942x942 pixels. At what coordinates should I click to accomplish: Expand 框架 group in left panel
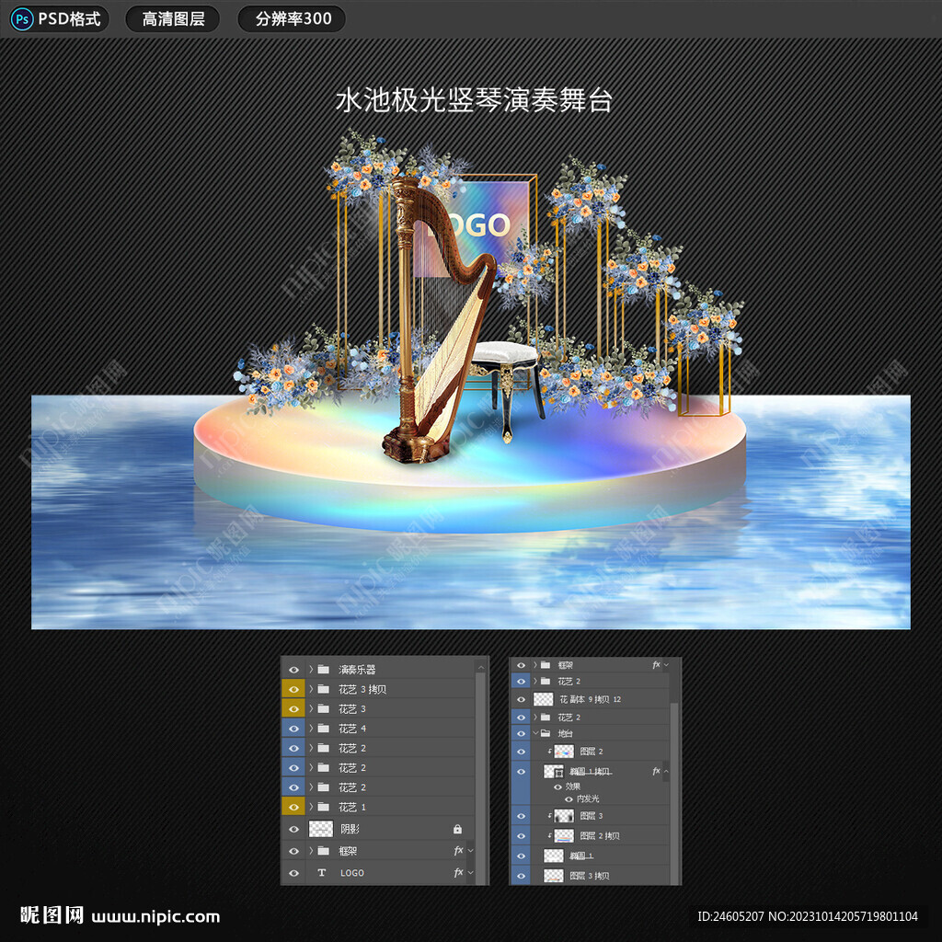(x=311, y=851)
